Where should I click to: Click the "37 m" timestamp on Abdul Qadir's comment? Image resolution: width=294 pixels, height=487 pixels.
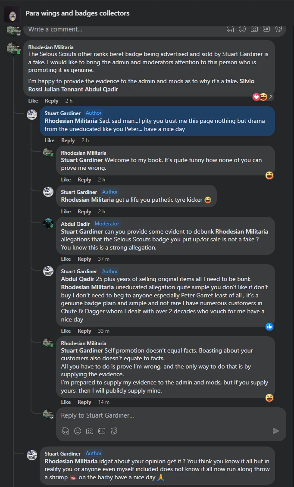[x=103, y=259]
